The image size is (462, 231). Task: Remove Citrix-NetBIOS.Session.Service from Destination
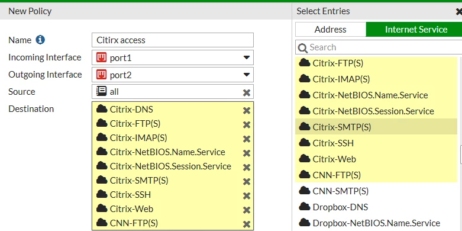coord(247,167)
